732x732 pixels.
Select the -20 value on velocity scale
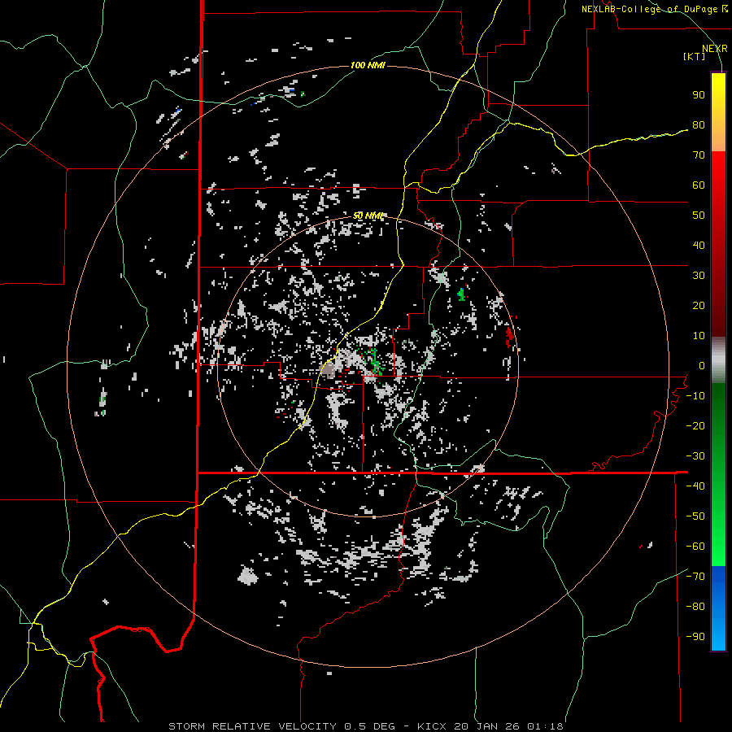[x=695, y=426]
